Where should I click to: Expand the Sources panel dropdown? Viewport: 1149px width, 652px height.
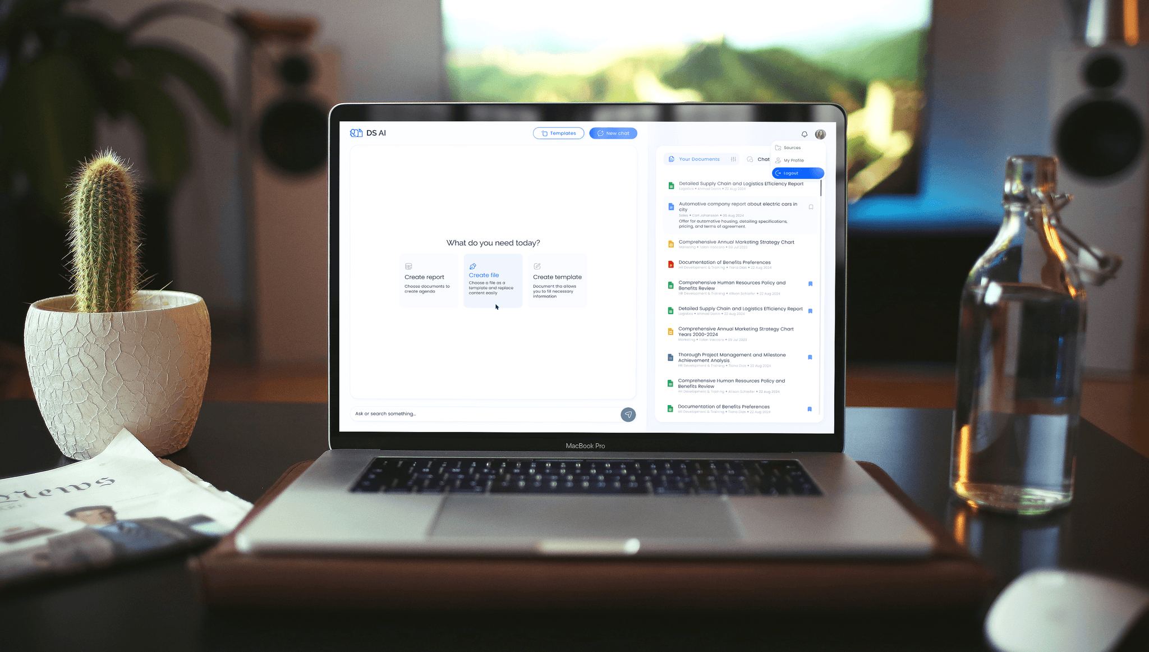point(790,148)
